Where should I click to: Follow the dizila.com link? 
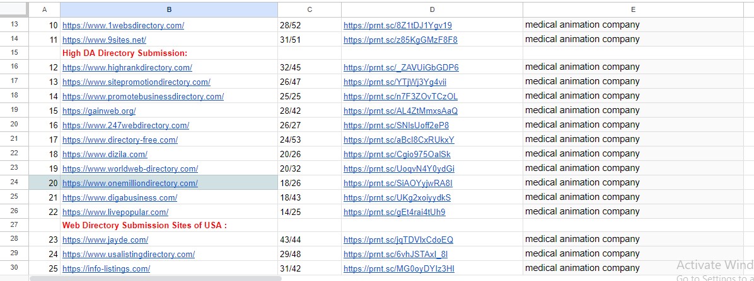point(105,155)
